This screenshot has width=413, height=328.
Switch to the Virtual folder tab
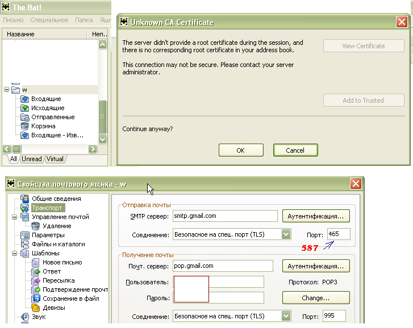tap(55, 159)
